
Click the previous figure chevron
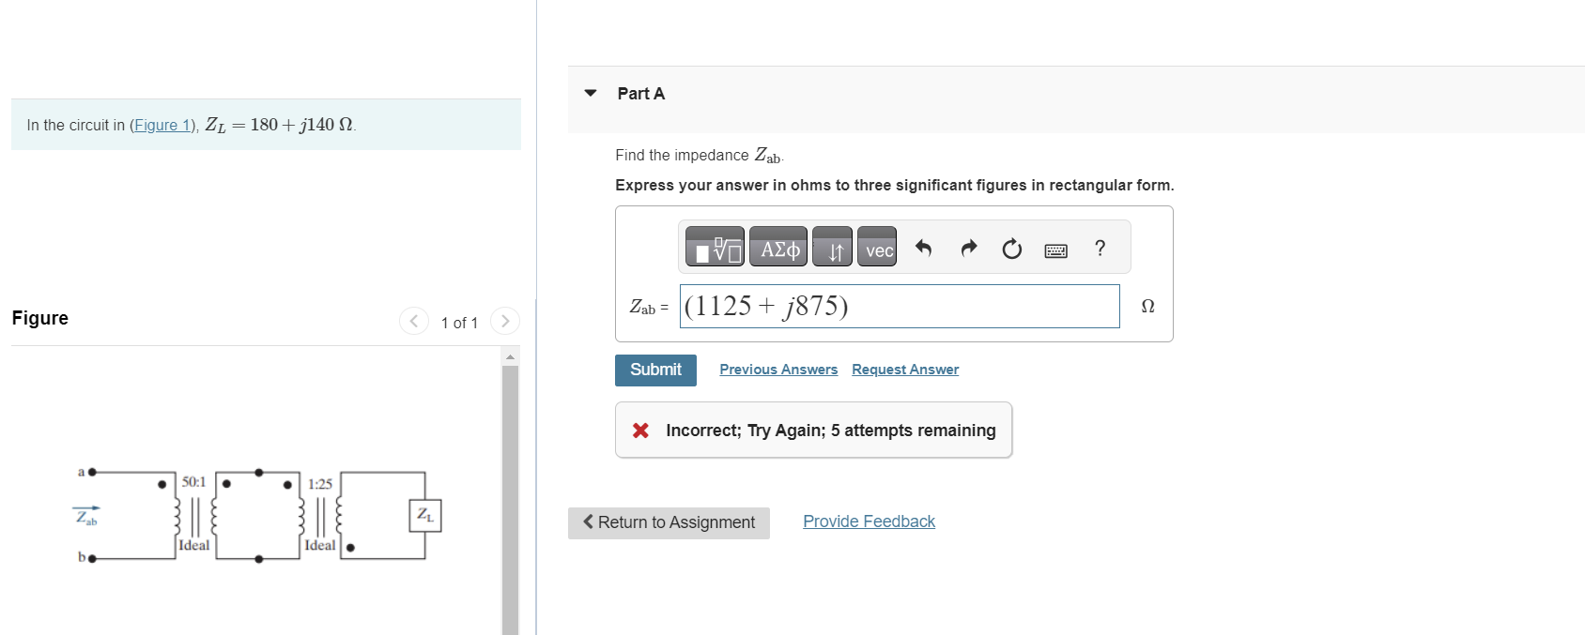tap(413, 320)
